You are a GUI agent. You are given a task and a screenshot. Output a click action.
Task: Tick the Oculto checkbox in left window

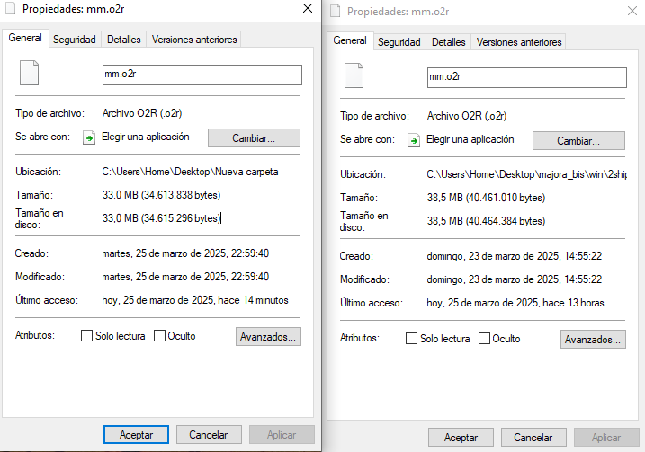pos(159,336)
